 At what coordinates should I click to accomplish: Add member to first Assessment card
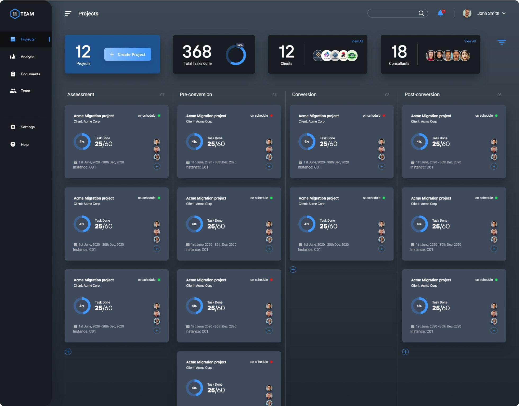pos(157,166)
